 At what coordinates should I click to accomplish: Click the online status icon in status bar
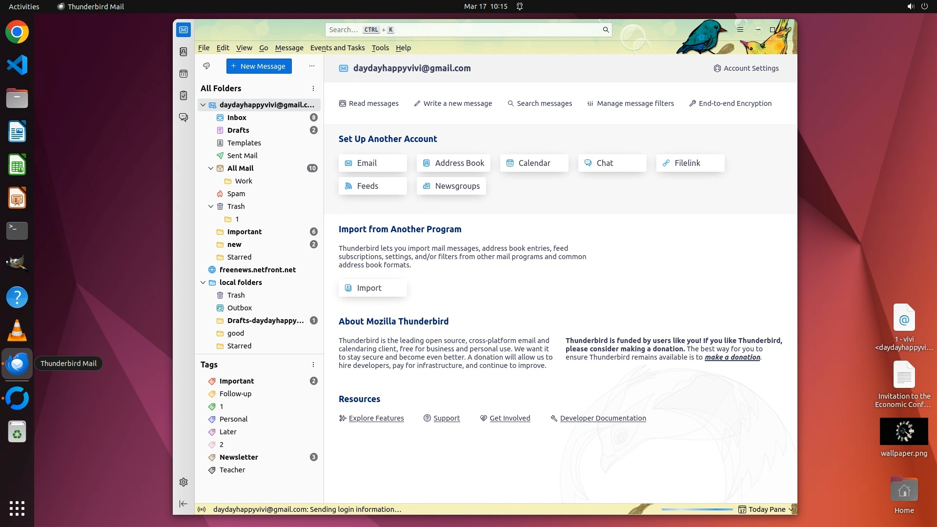pos(202,509)
